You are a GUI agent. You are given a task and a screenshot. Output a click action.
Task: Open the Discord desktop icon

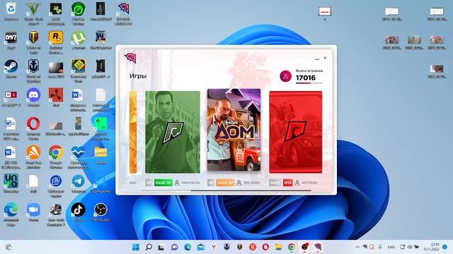coord(33,97)
